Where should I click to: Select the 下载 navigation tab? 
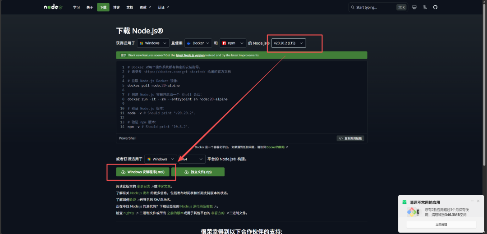coord(103,7)
